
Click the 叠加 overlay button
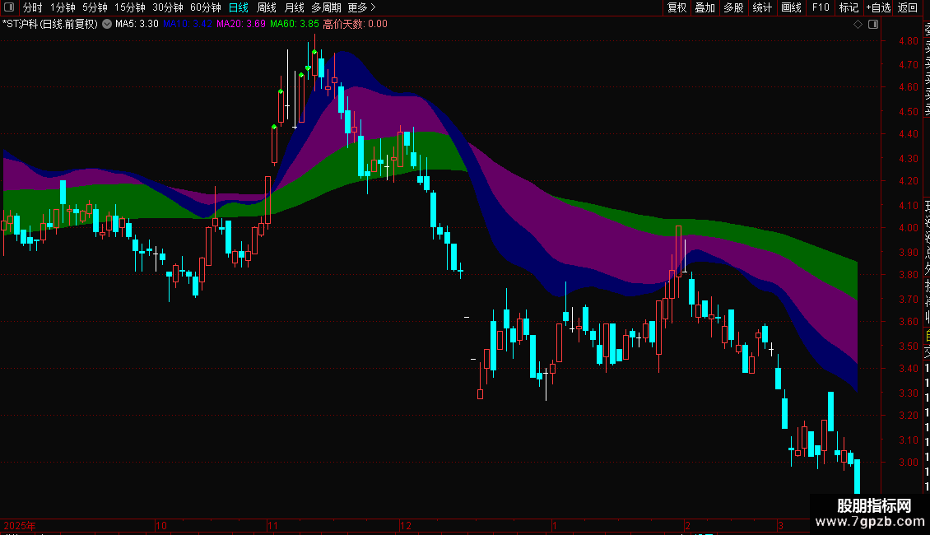(705, 7)
